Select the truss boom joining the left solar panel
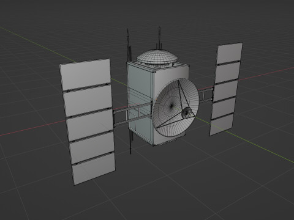The image size is (294, 220). pyautogui.click(x=132, y=114)
